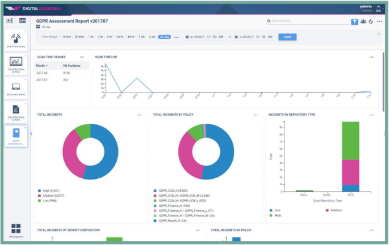The width and height of the screenshot is (389, 245).
Task: Open jvalverde user account dropdown arrow
Action: (383, 8)
